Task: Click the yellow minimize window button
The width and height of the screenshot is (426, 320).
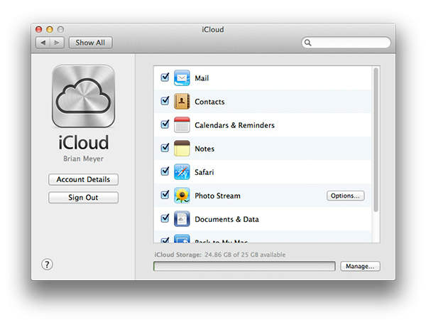Action: pyautogui.click(x=50, y=29)
